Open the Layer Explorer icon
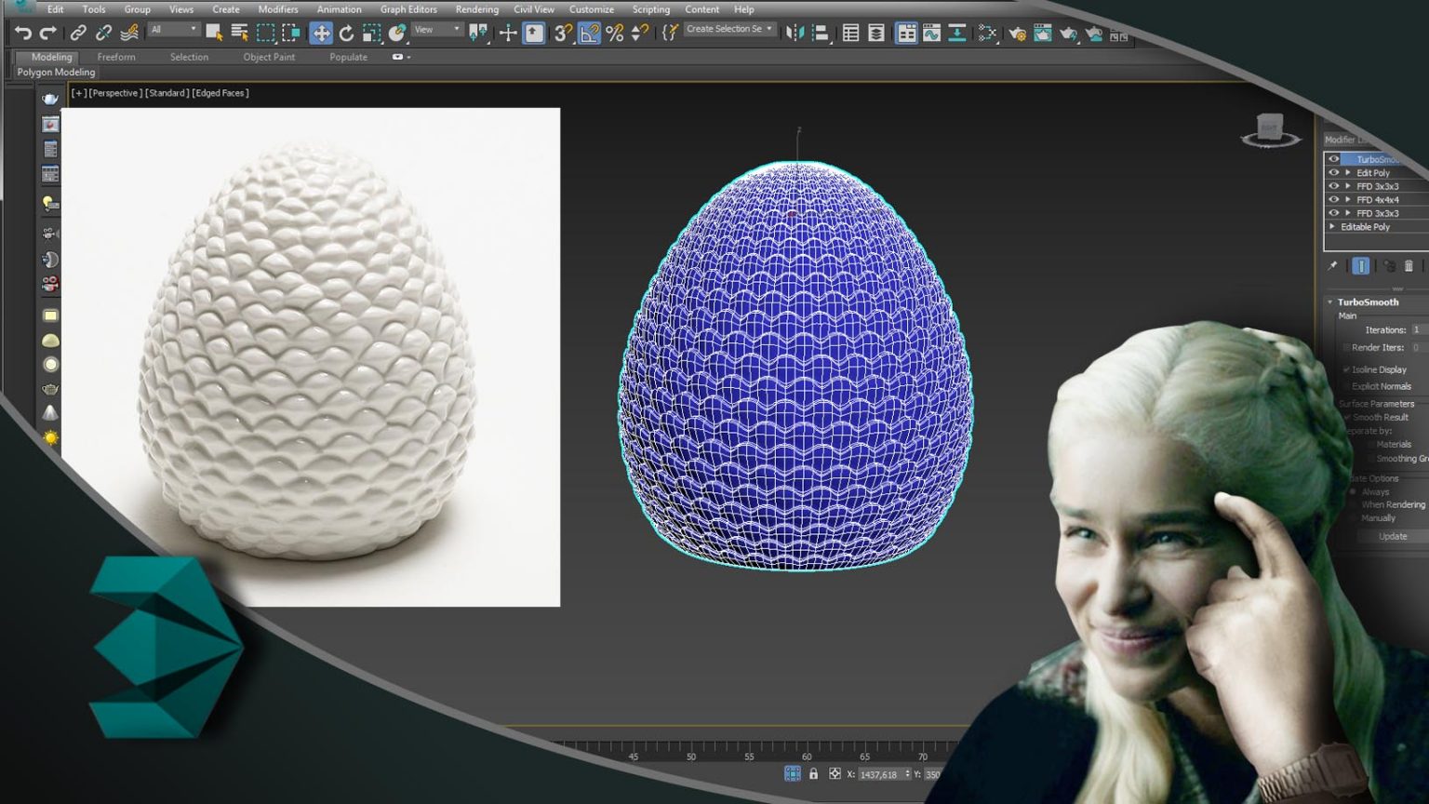Viewport: 1429px width, 804px height. 875,33
